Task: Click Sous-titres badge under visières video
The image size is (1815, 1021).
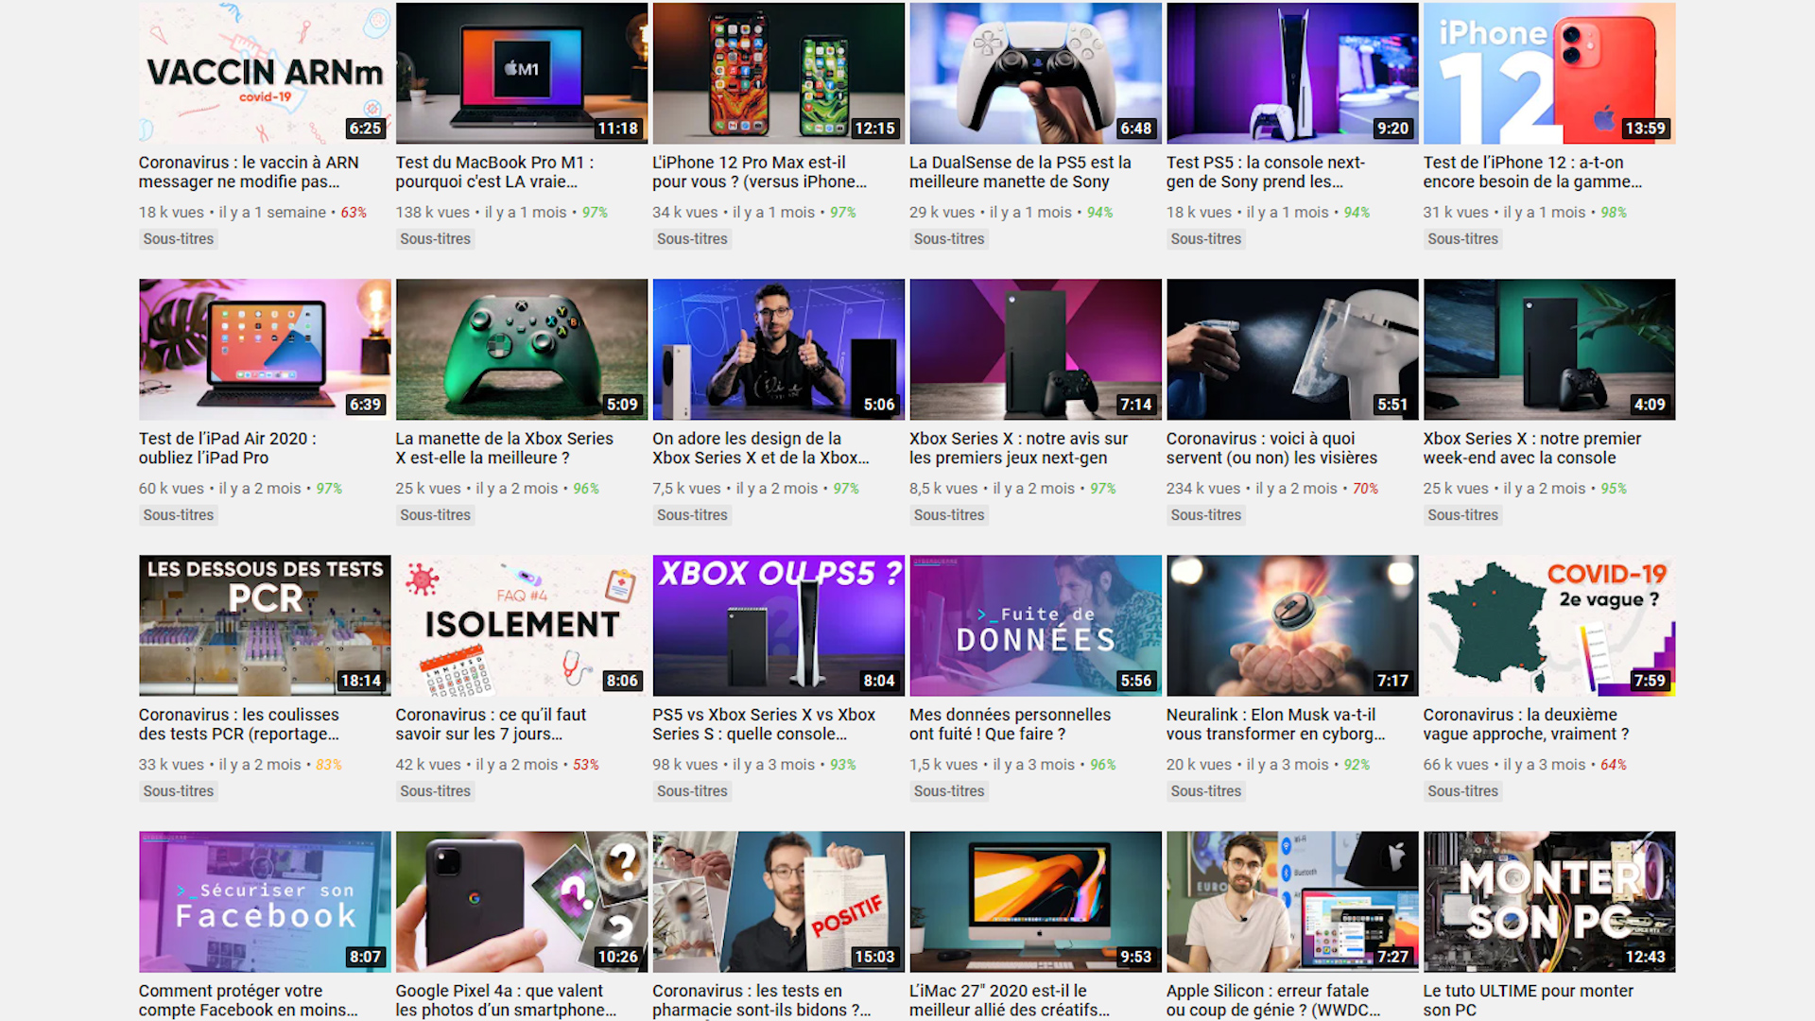Action: click(x=1206, y=515)
